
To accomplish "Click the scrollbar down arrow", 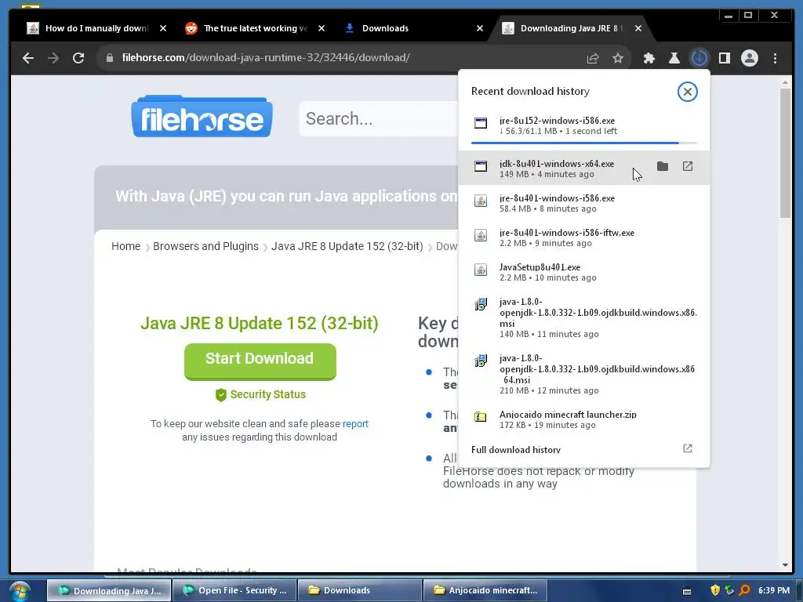I will (x=785, y=565).
